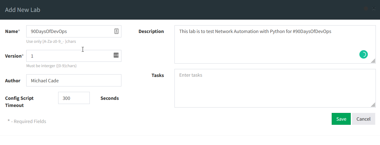The width and height of the screenshot is (380, 145).
Task: Click the Add New Lab title
Action: [x=23, y=10]
